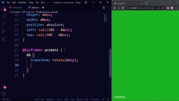Click the Prettier status bar item

pyautogui.click(x=95, y=99)
